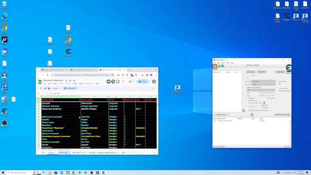
Task: Click the select-found-addresses arrow icon in Cheat Engine
Action: point(243,110)
